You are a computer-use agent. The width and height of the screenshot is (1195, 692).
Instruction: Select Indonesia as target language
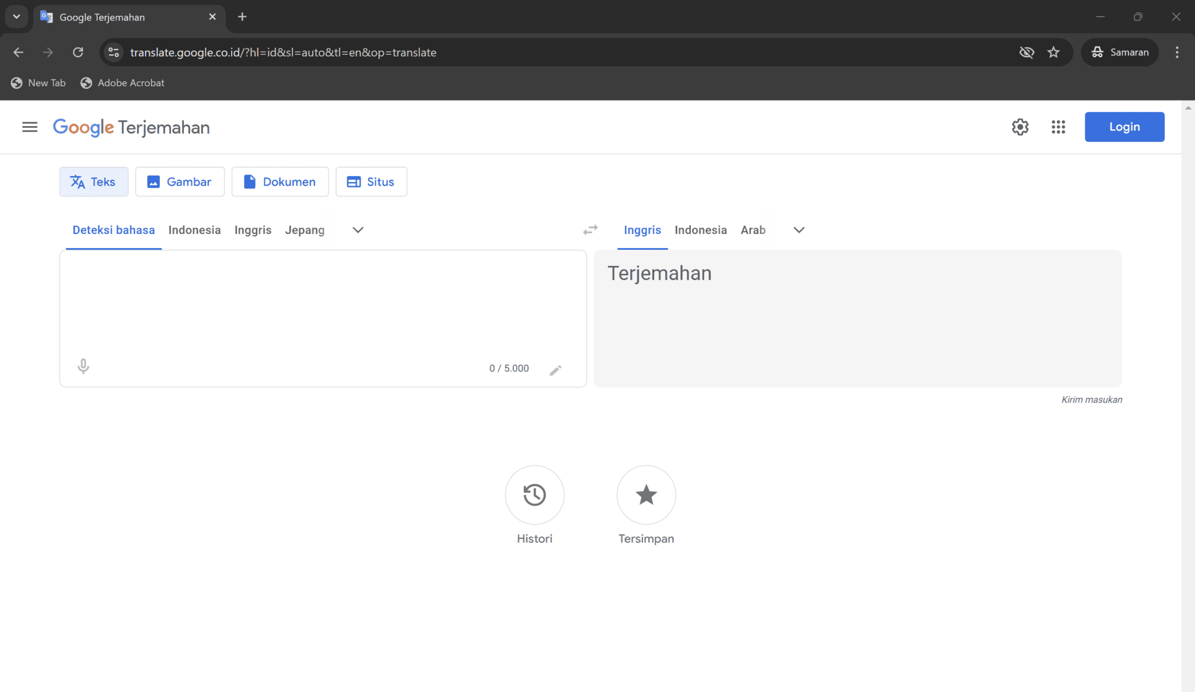click(701, 230)
